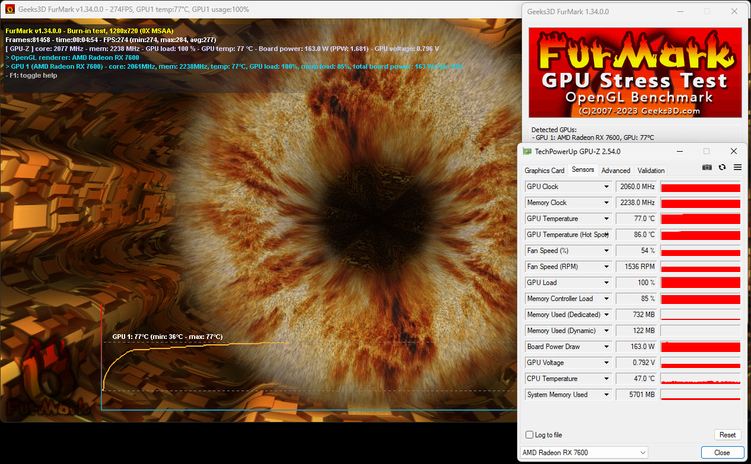The height and width of the screenshot is (464, 751).
Task: Expand the GPU Temperature sensor dropdown
Action: (x=606, y=219)
